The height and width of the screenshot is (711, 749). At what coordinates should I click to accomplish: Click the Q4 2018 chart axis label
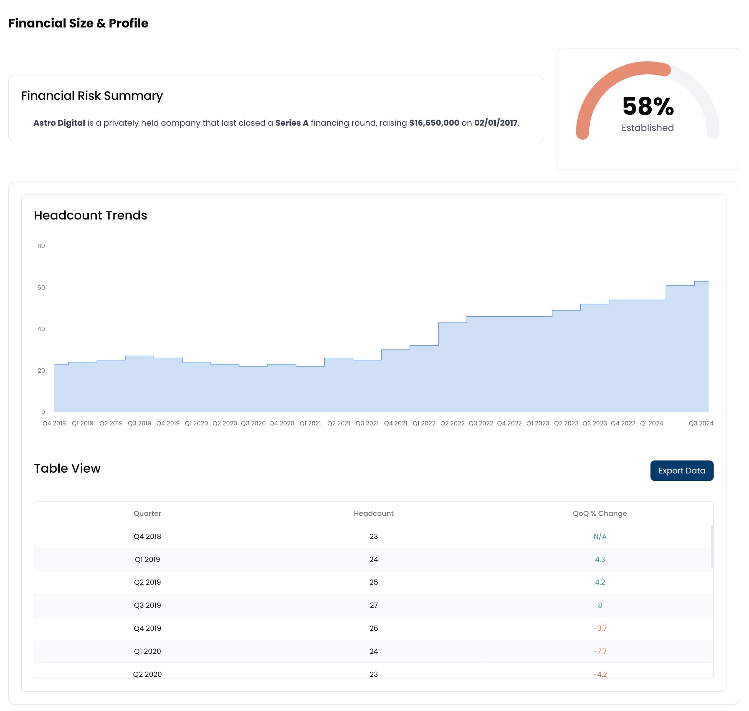(54, 423)
